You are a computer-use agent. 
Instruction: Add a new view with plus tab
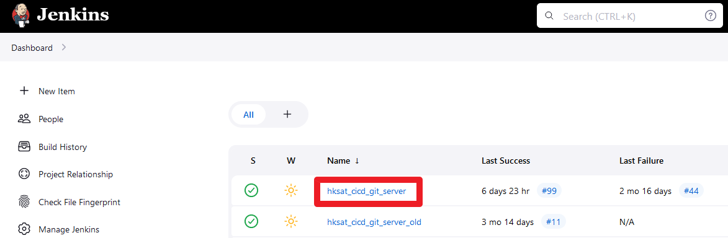coord(287,114)
